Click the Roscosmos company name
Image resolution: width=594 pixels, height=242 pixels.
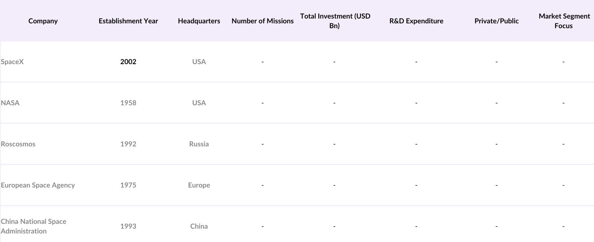point(18,144)
